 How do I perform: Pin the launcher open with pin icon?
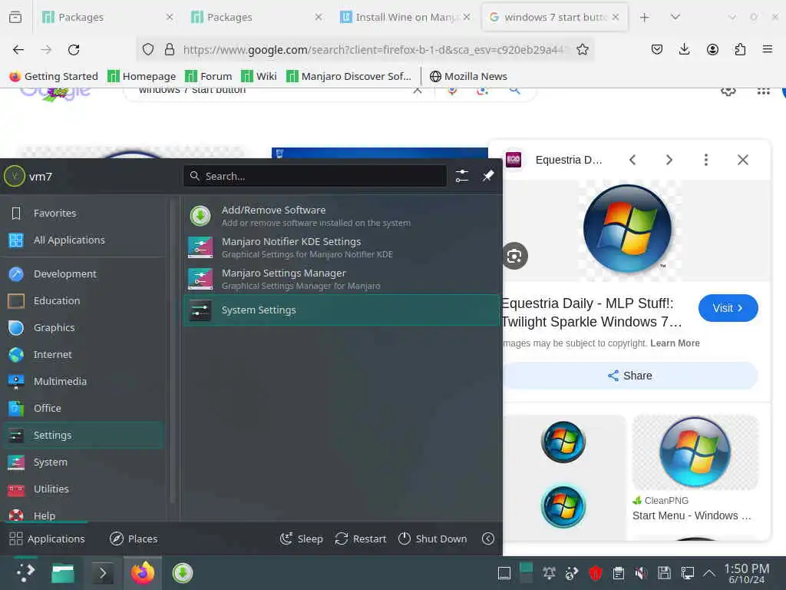click(487, 176)
